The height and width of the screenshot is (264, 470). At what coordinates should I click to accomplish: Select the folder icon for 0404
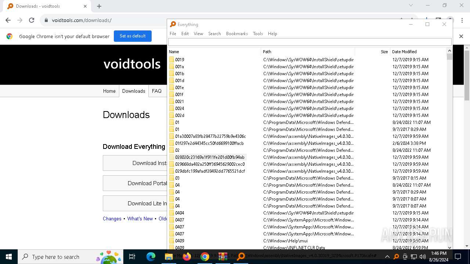point(171,213)
